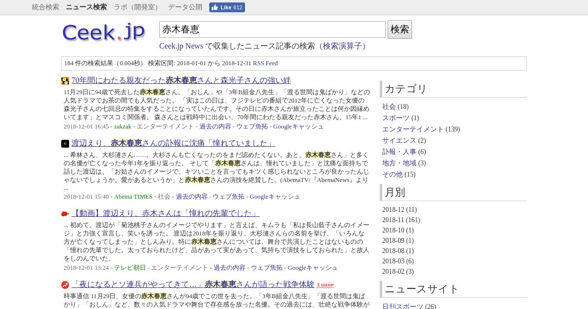Screen dimensions: 588x309
Task: Filter by the サイエンス category
Action: pos(399,141)
